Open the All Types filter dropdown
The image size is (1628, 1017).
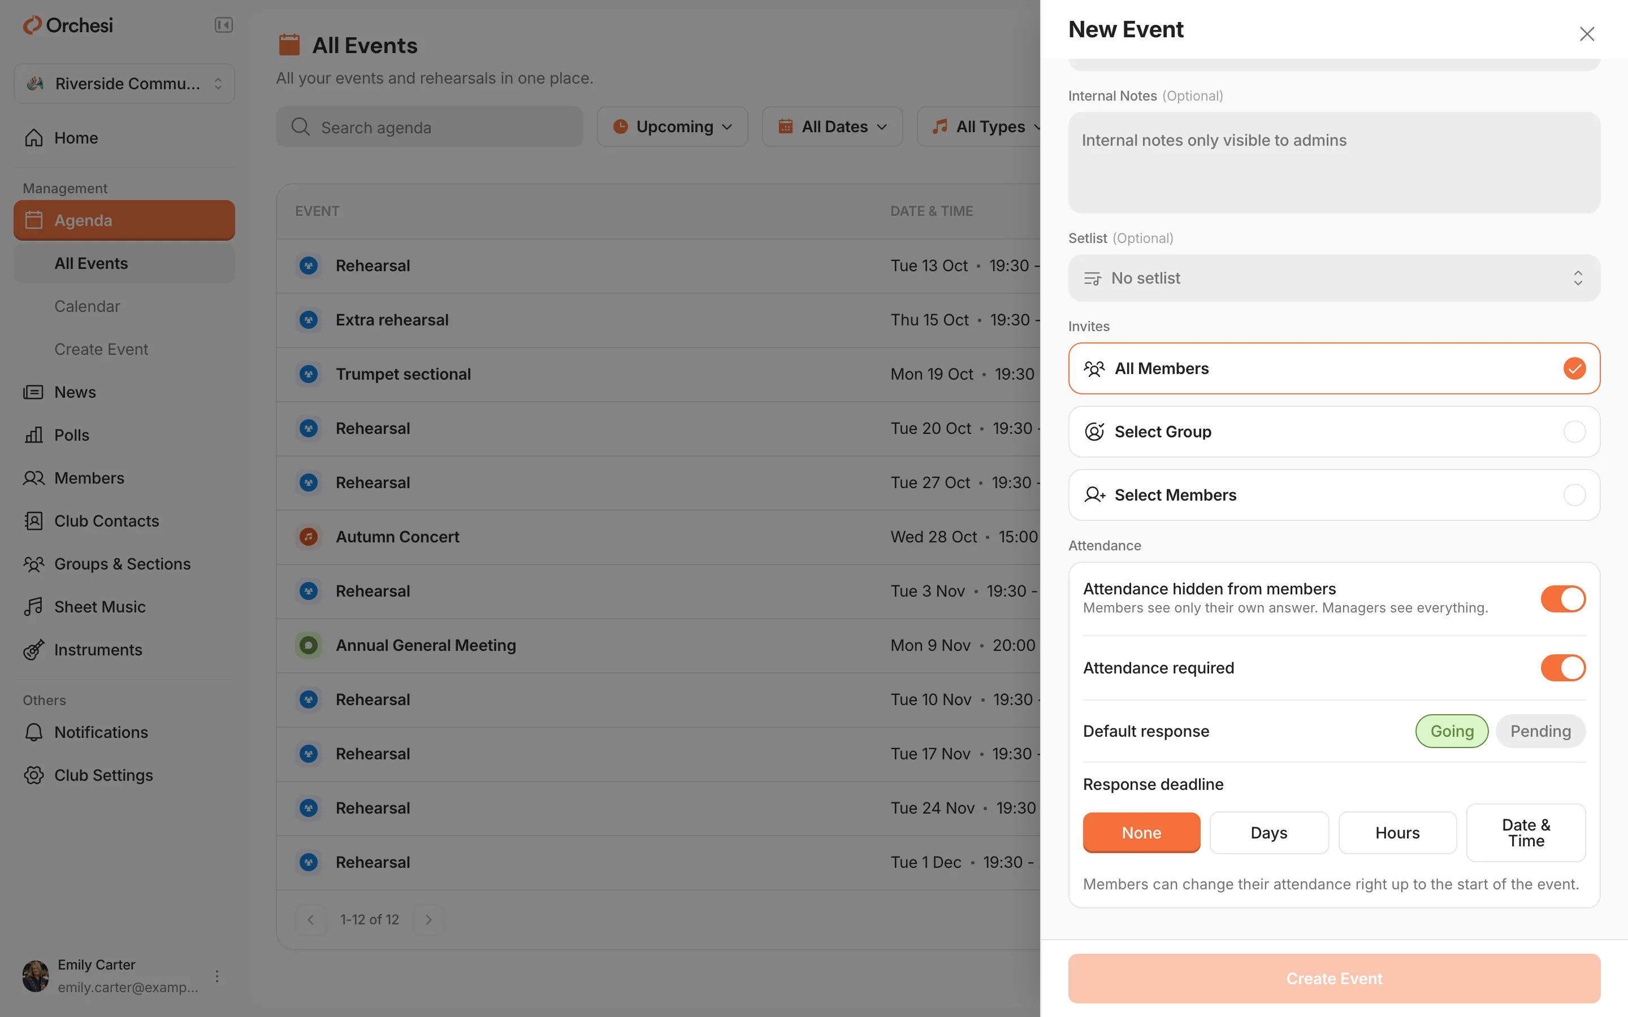click(x=980, y=127)
